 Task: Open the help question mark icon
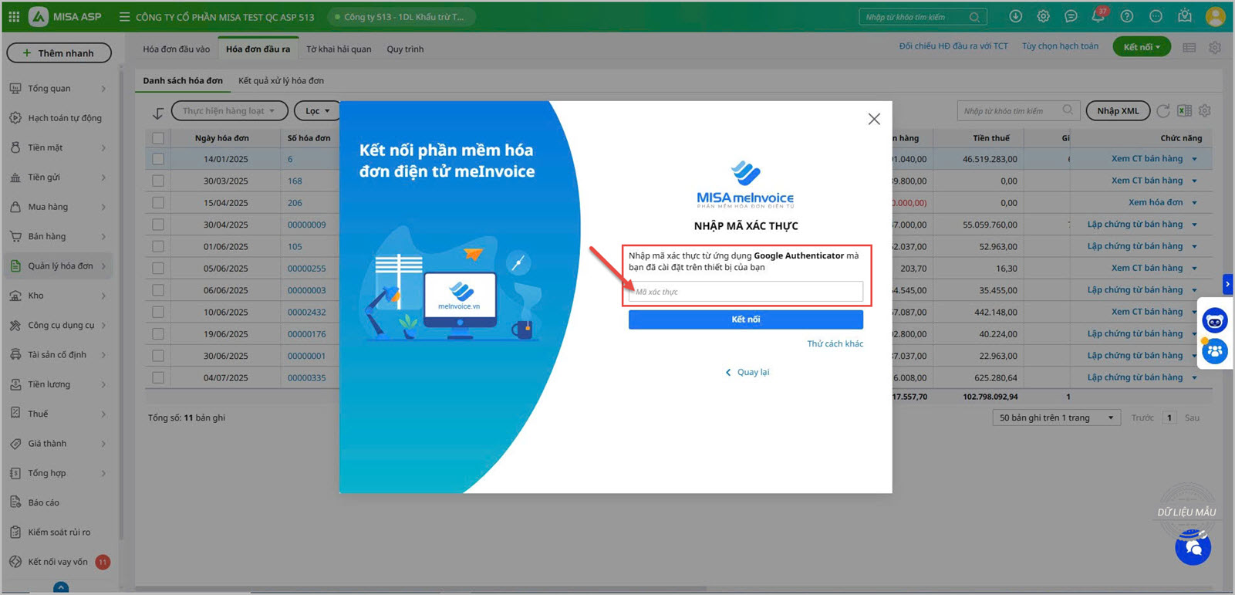pos(1127,16)
